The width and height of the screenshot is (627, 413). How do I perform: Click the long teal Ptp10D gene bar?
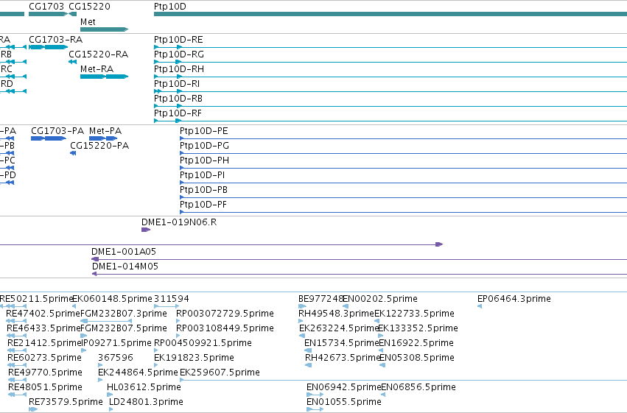[x=390, y=14]
